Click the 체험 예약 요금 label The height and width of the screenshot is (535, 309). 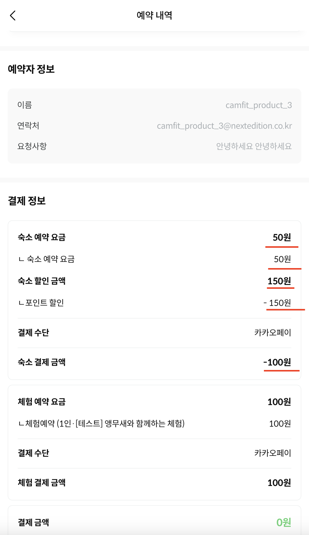click(42, 402)
